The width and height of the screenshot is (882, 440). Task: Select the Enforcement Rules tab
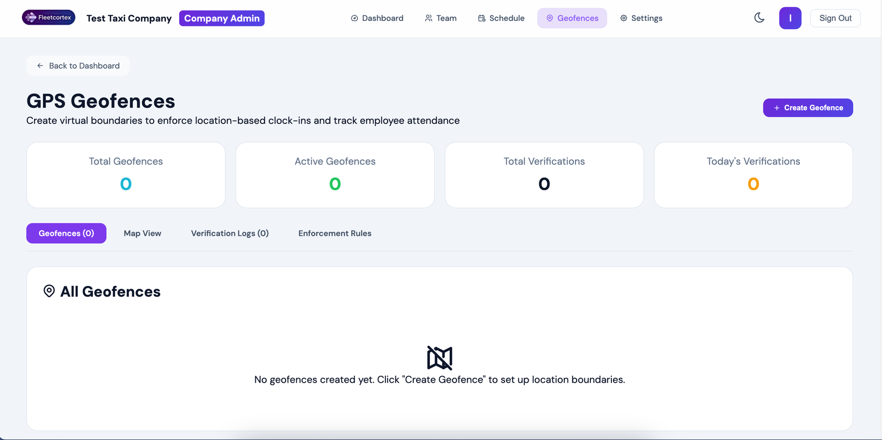(x=335, y=233)
